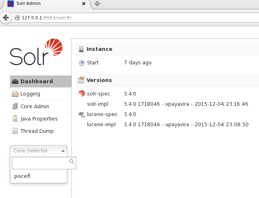Click the Start clock icon
The height and width of the screenshot is (198, 259).
point(82,63)
